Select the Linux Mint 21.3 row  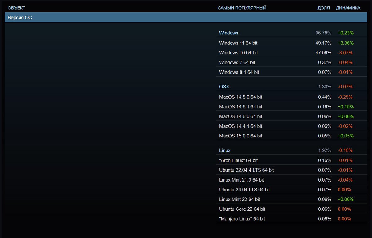[x=241, y=180]
